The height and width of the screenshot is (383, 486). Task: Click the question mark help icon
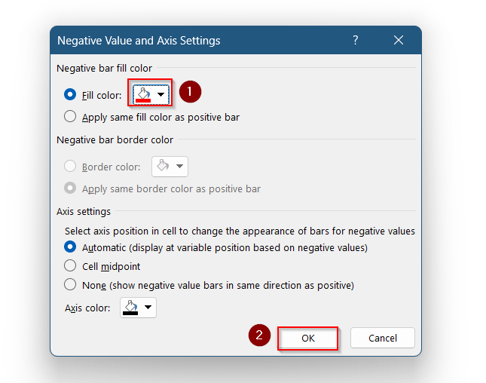[x=355, y=40]
